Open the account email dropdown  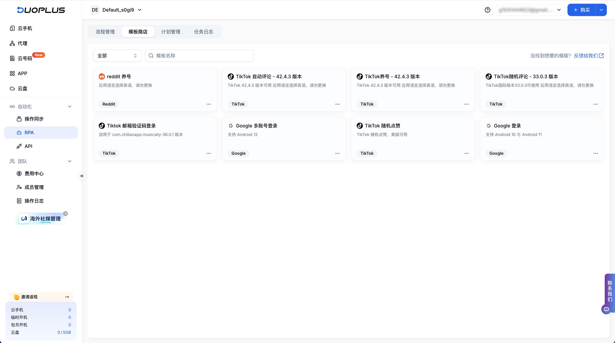(530, 10)
